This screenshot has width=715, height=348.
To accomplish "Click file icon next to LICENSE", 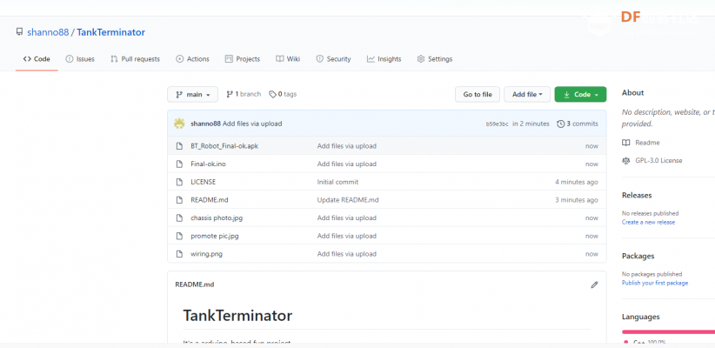I will [x=179, y=182].
